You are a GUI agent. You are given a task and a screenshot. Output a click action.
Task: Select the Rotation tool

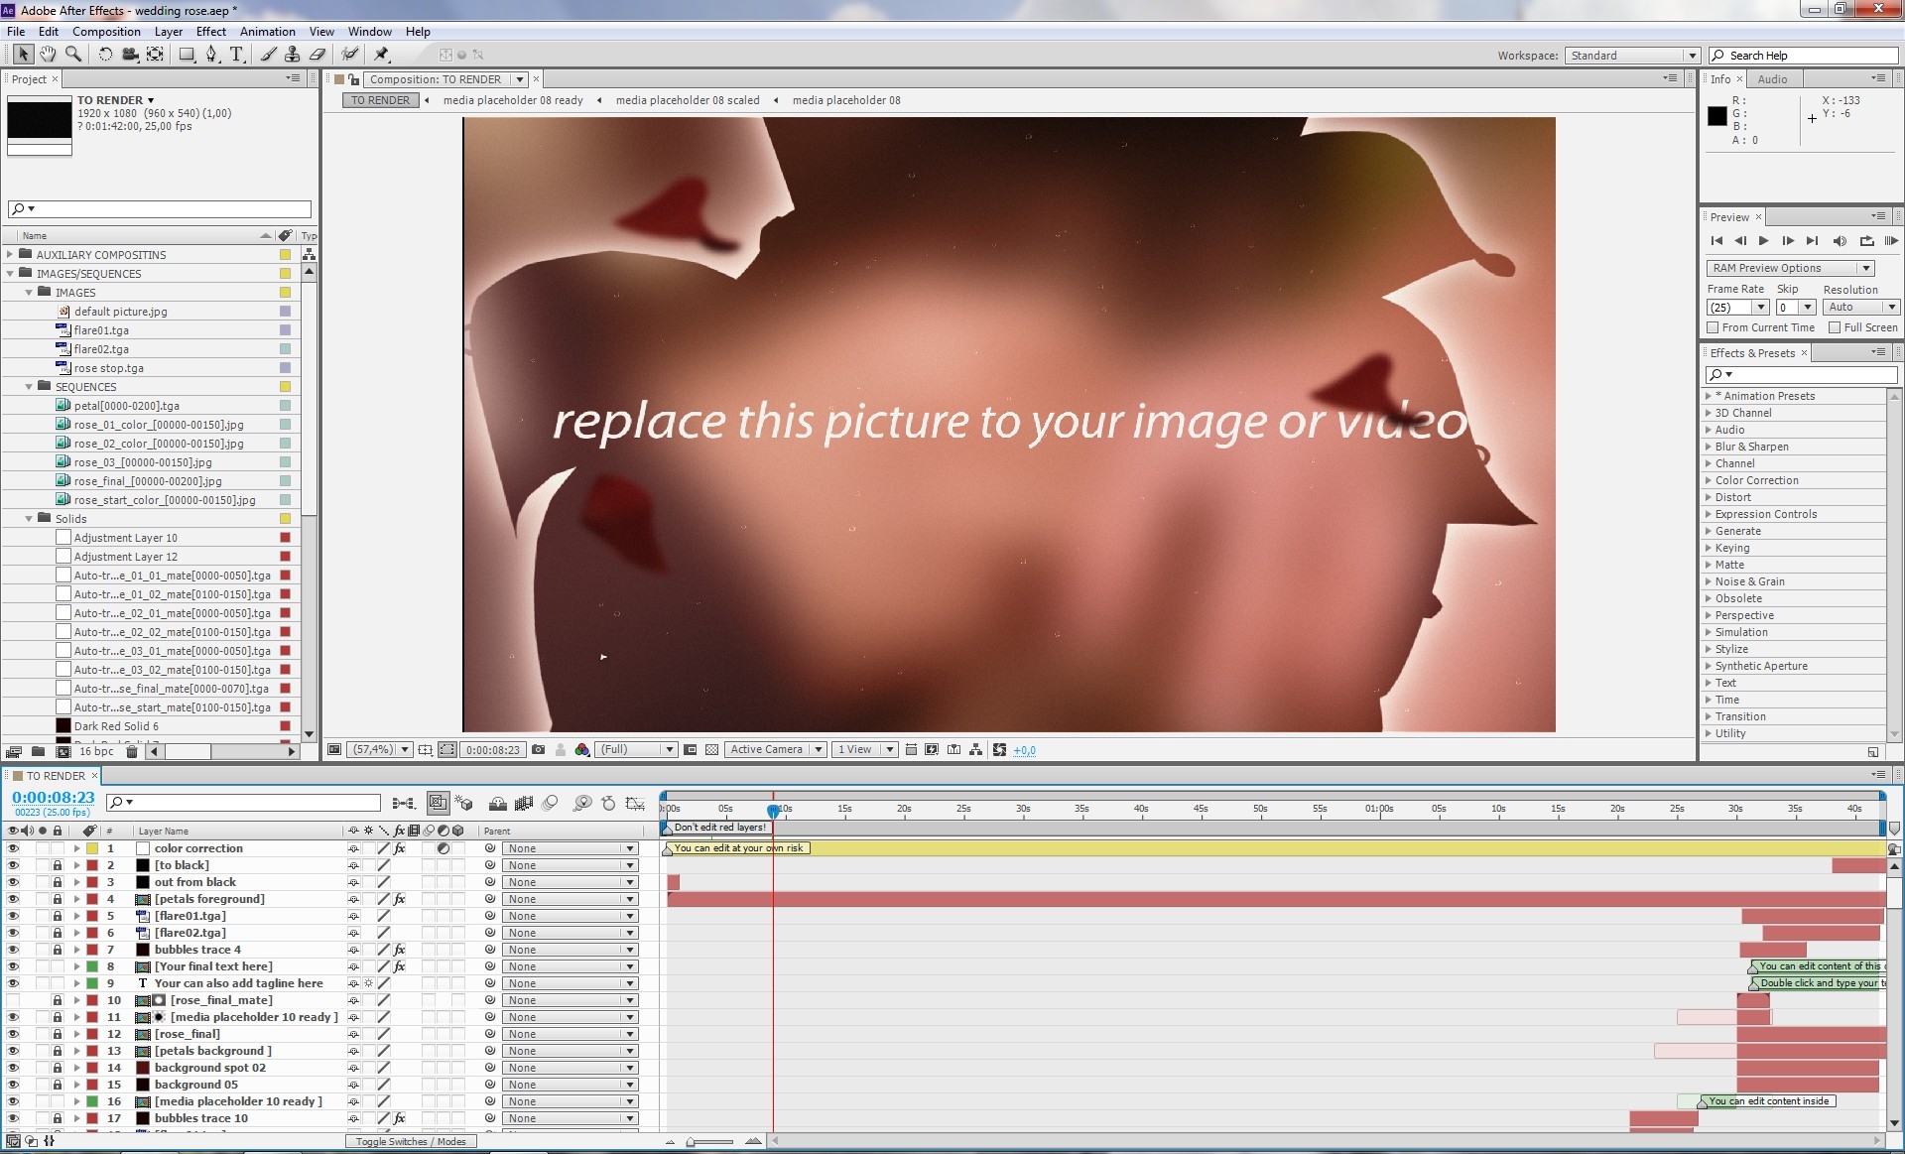click(x=105, y=55)
